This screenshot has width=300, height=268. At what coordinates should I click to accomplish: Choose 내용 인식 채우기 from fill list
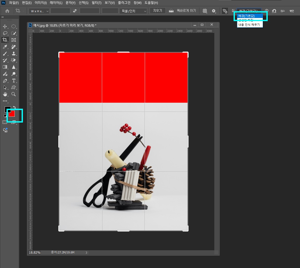(x=250, y=25)
